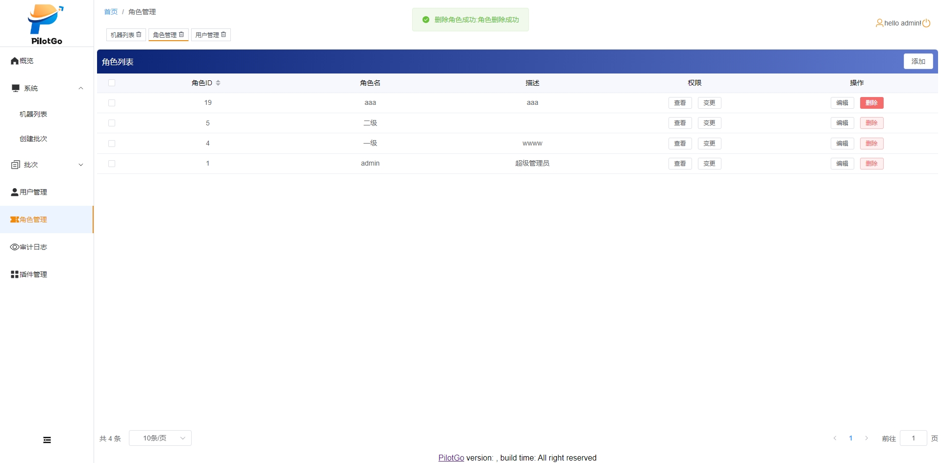Click the page number jump input field
Viewport: 941px width, 463px height.
click(913, 438)
